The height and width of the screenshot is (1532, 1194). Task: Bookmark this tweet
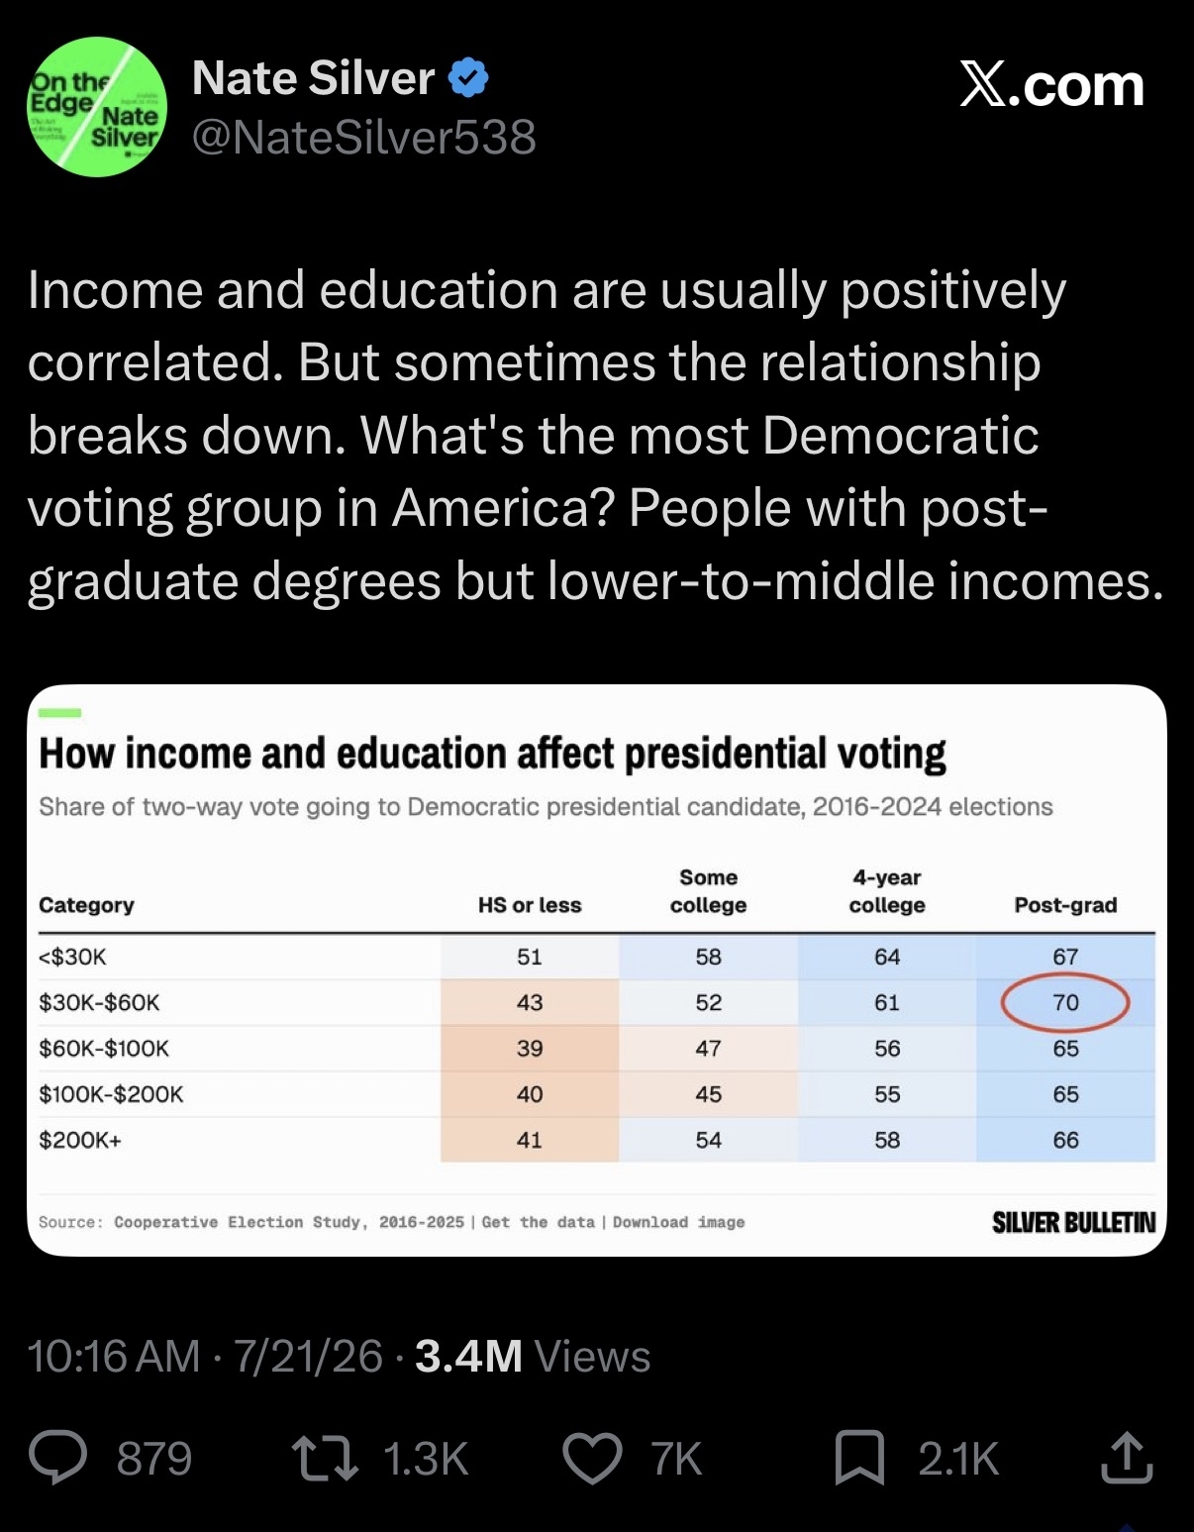[859, 1459]
